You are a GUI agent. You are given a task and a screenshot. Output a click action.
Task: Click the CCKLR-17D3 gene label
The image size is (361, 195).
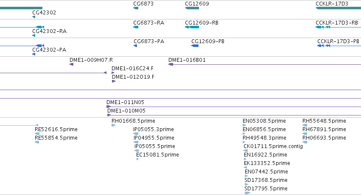pyautogui.click(x=332, y=4)
